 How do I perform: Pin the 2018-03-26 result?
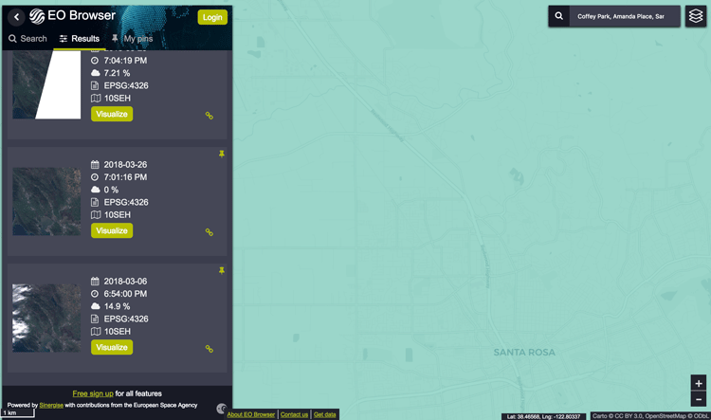(x=222, y=154)
